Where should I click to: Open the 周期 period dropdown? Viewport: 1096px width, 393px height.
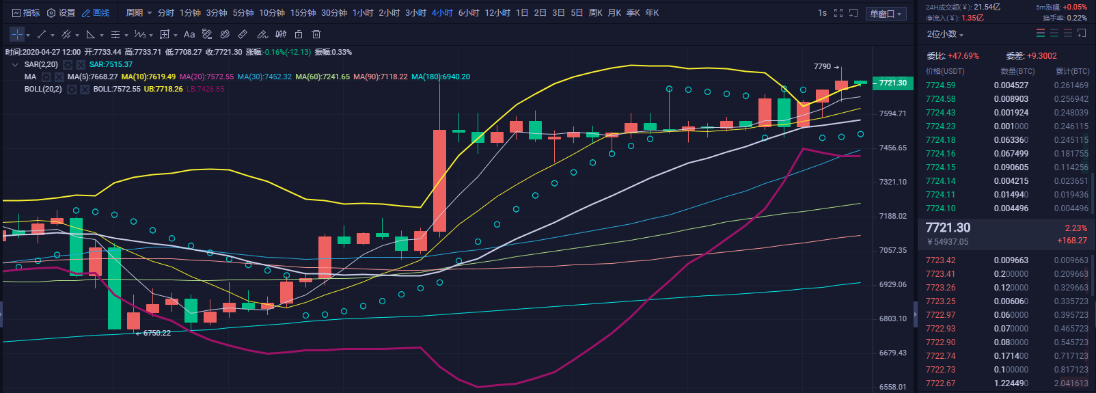point(139,13)
